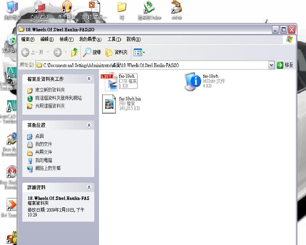Click the 我的電腦 link in sidebar
The height and width of the screenshot is (245, 306).
tap(43, 160)
